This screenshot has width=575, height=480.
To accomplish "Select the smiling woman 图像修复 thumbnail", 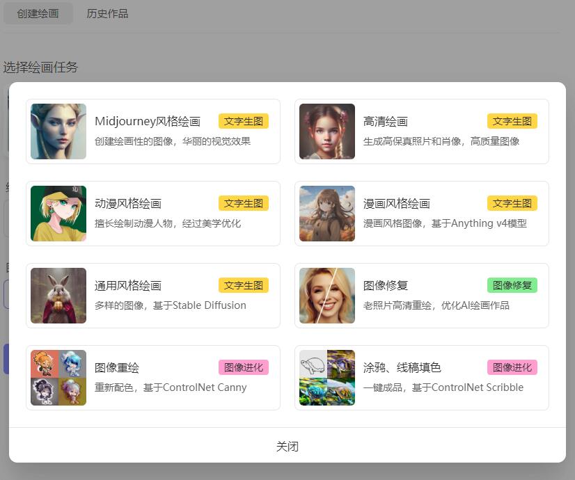I will [327, 296].
